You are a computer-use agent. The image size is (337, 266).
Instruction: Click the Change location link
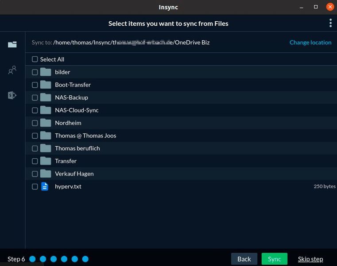click(310, 43)
